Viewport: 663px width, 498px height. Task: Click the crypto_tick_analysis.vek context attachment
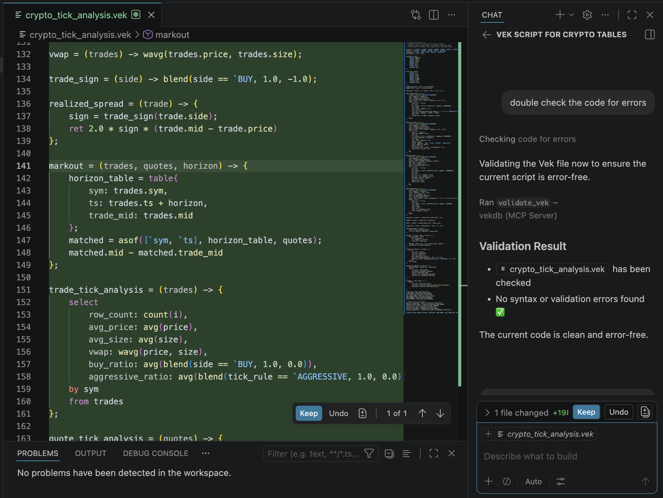coord(550,434)
